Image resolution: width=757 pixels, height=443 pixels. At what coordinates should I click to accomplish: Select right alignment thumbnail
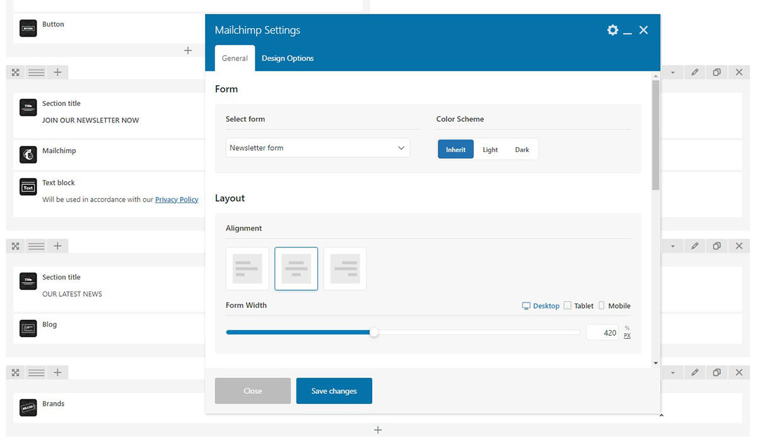[345, 269]
